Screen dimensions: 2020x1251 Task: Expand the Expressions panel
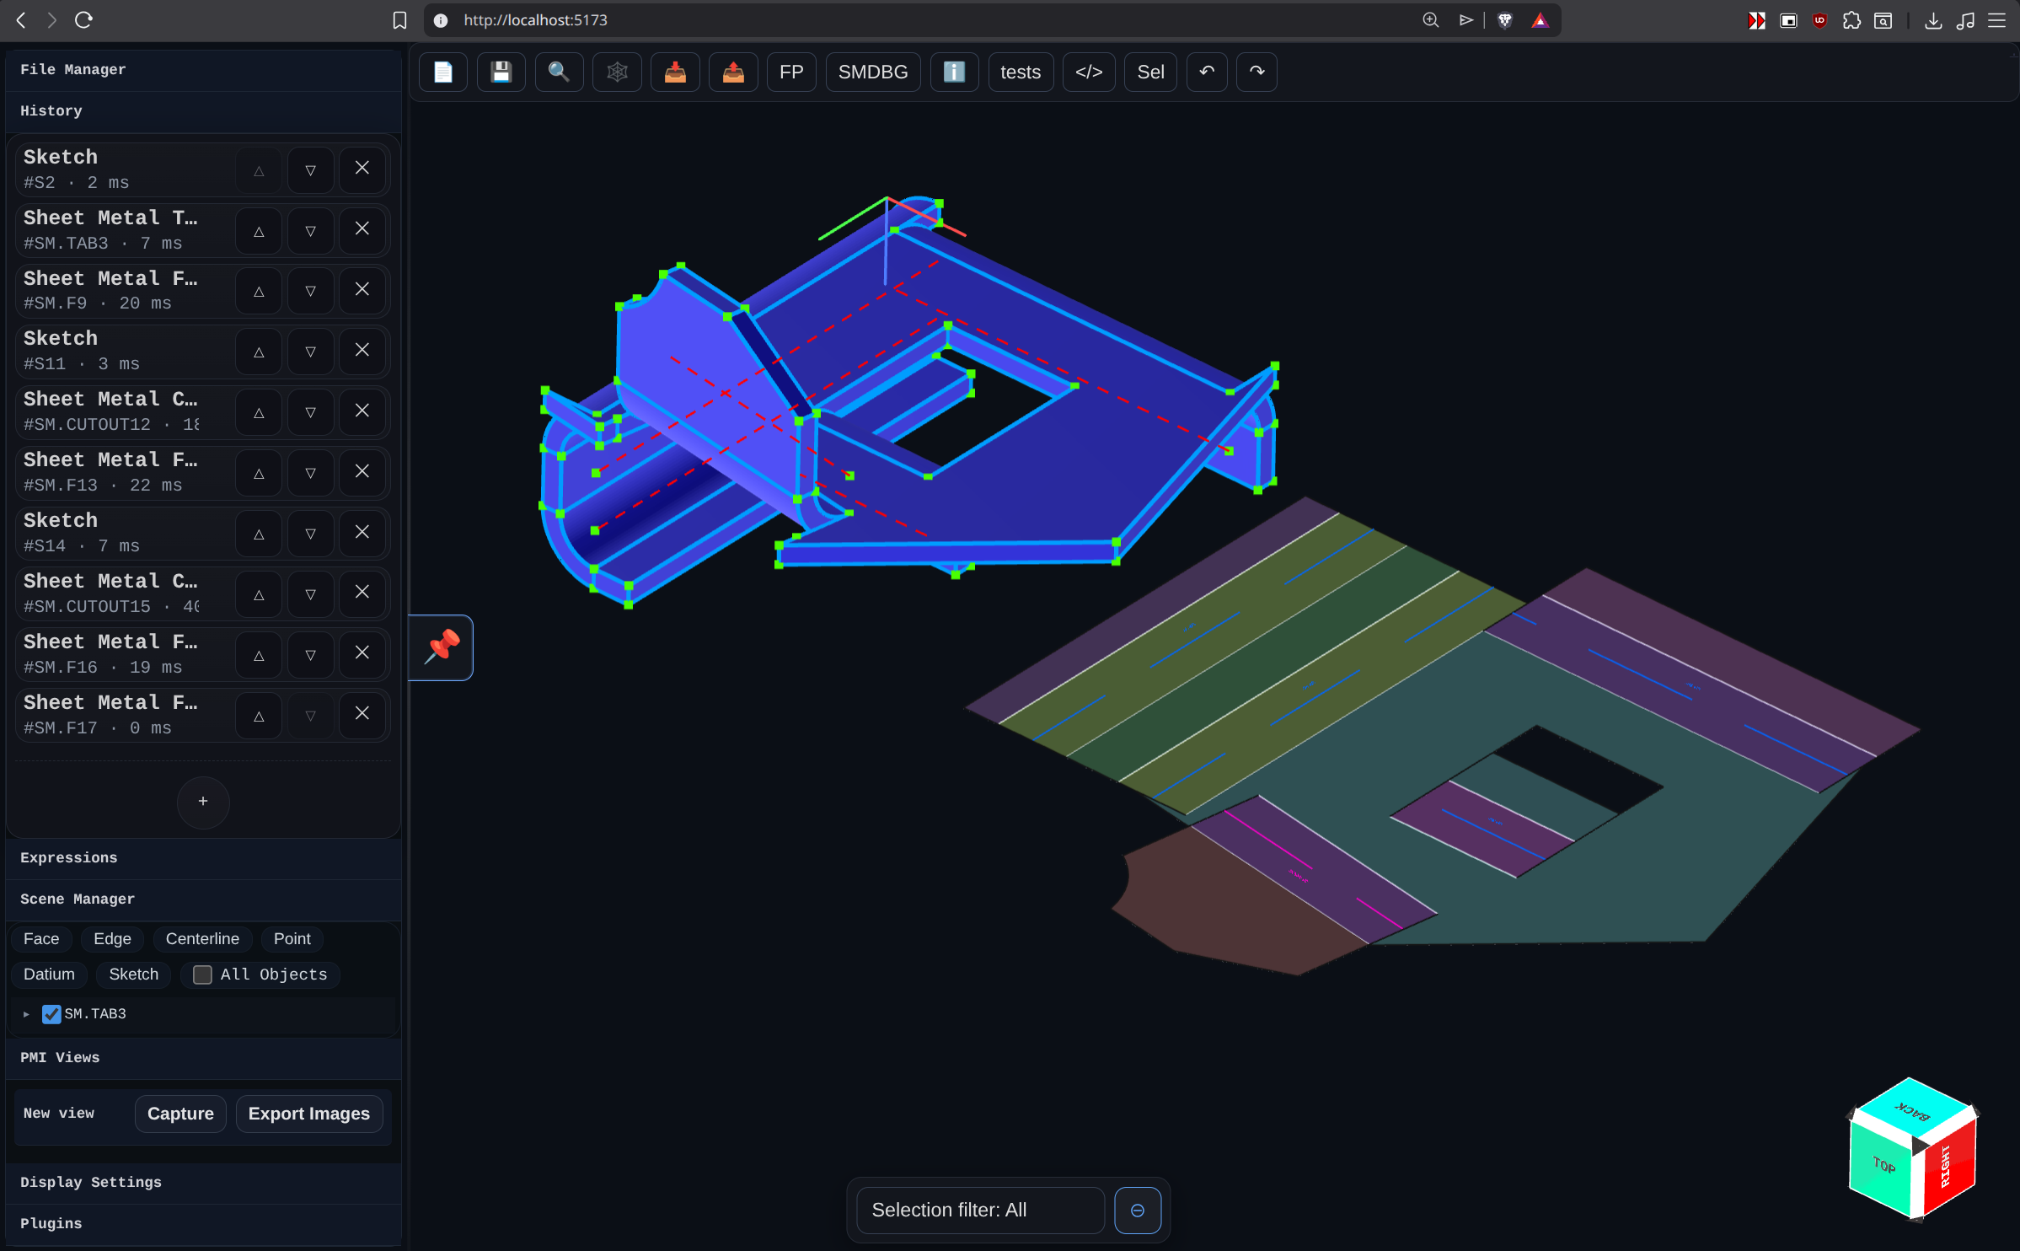coord(203,858)
